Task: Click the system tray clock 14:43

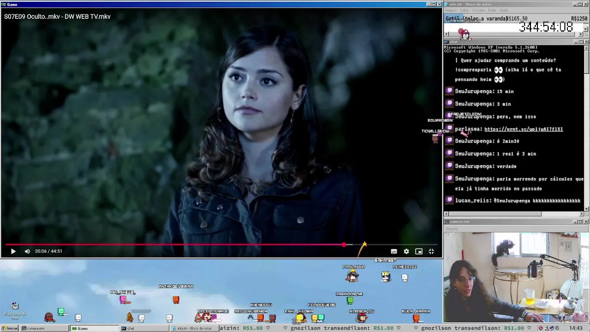Action: [576, 328]
